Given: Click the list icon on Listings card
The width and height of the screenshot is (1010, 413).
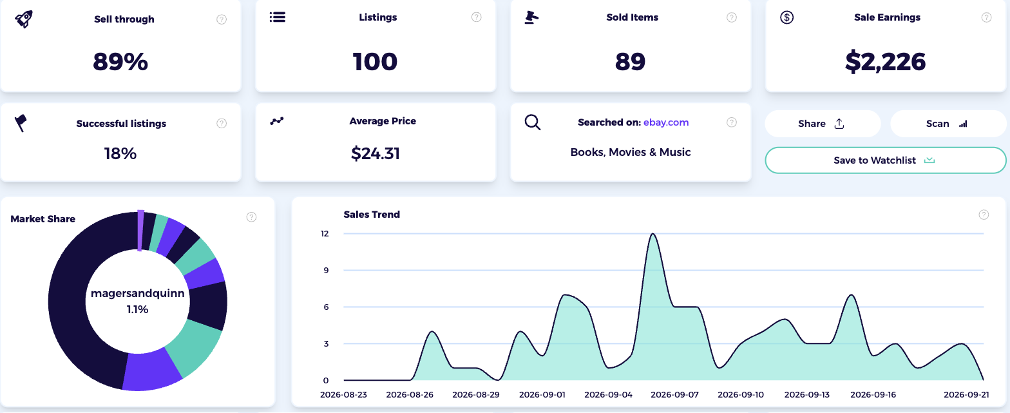Looking at the screenshot, I should 278,17.
